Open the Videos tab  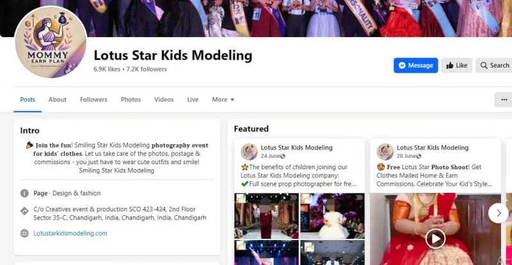click(164, 100)
